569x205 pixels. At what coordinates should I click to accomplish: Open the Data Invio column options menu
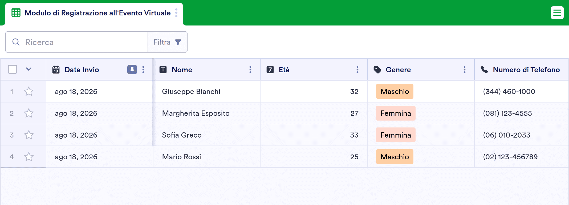[143, 70]
